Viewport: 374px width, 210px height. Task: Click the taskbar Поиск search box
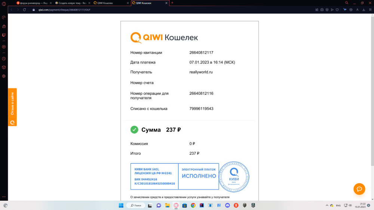tap(136, 206)
